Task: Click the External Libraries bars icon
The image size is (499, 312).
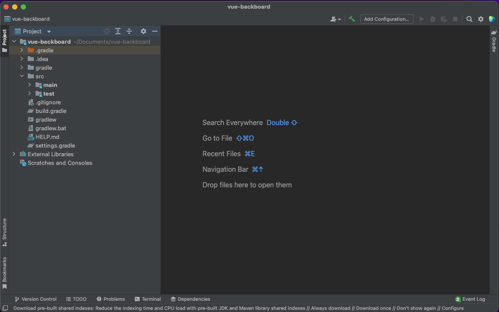Action: [23, 154]
